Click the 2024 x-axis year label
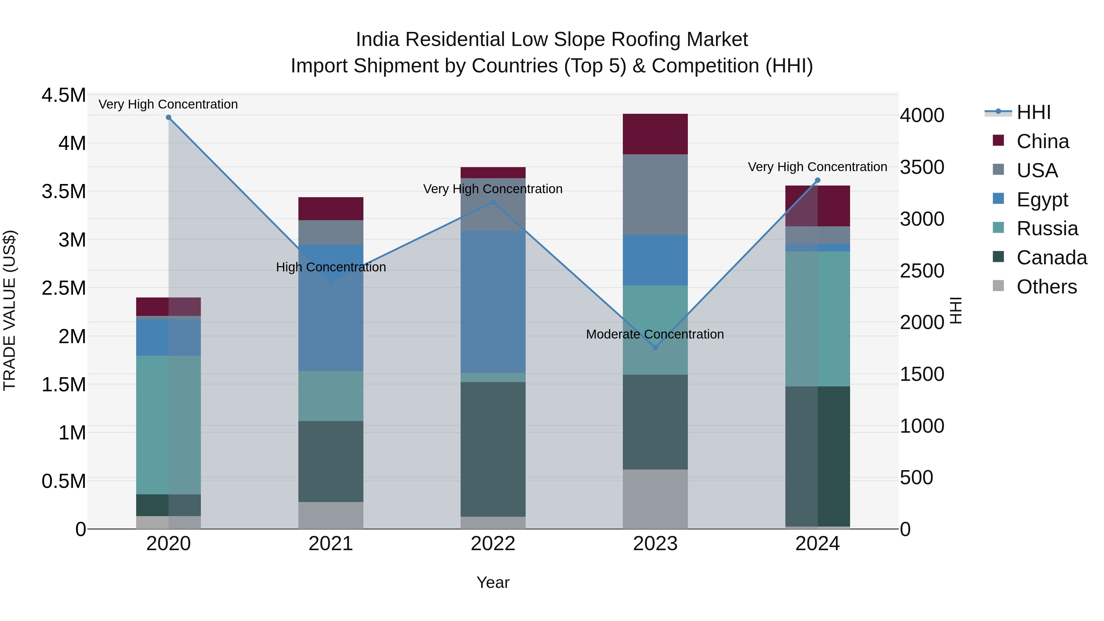 click(x=817, y=544)
